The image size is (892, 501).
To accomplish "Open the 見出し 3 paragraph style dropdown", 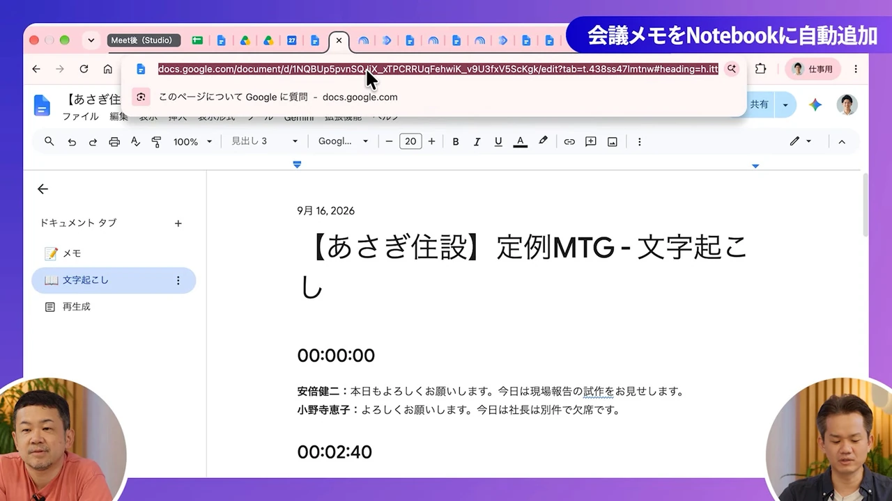I will click(264, 141).
